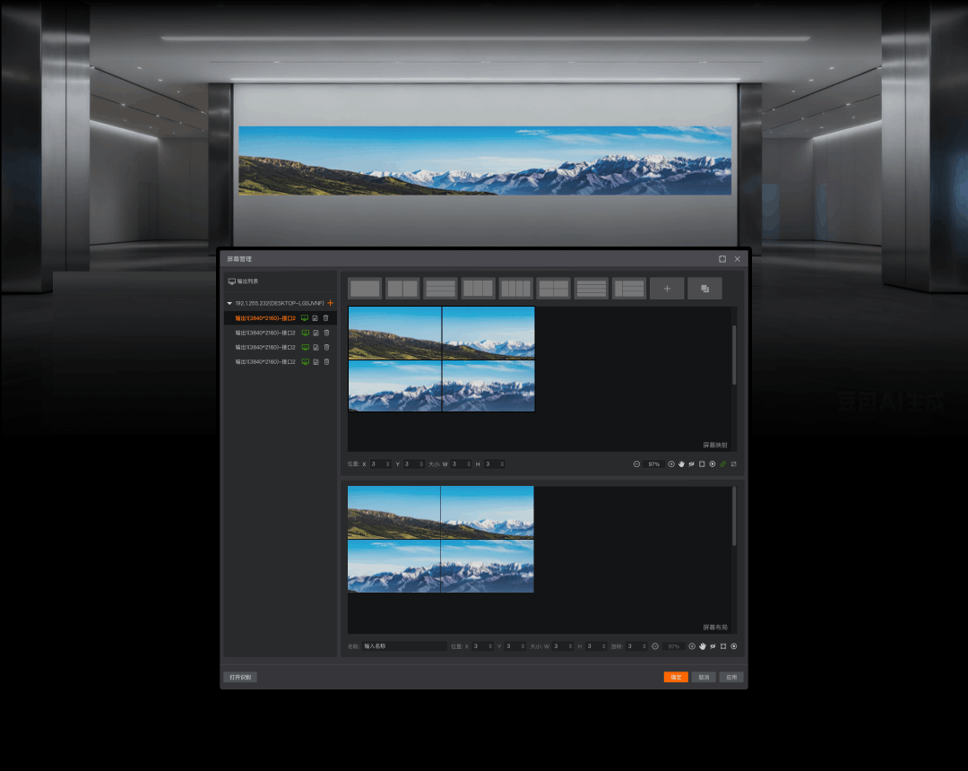Select the three-row layout preset

point(440,289)
